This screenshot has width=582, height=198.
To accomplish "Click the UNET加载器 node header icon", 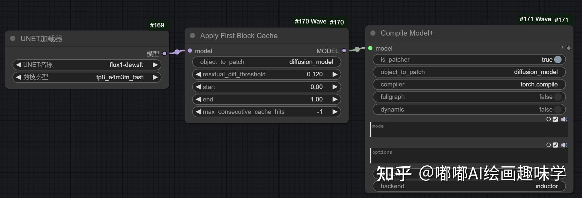I will tap(13, 38).
